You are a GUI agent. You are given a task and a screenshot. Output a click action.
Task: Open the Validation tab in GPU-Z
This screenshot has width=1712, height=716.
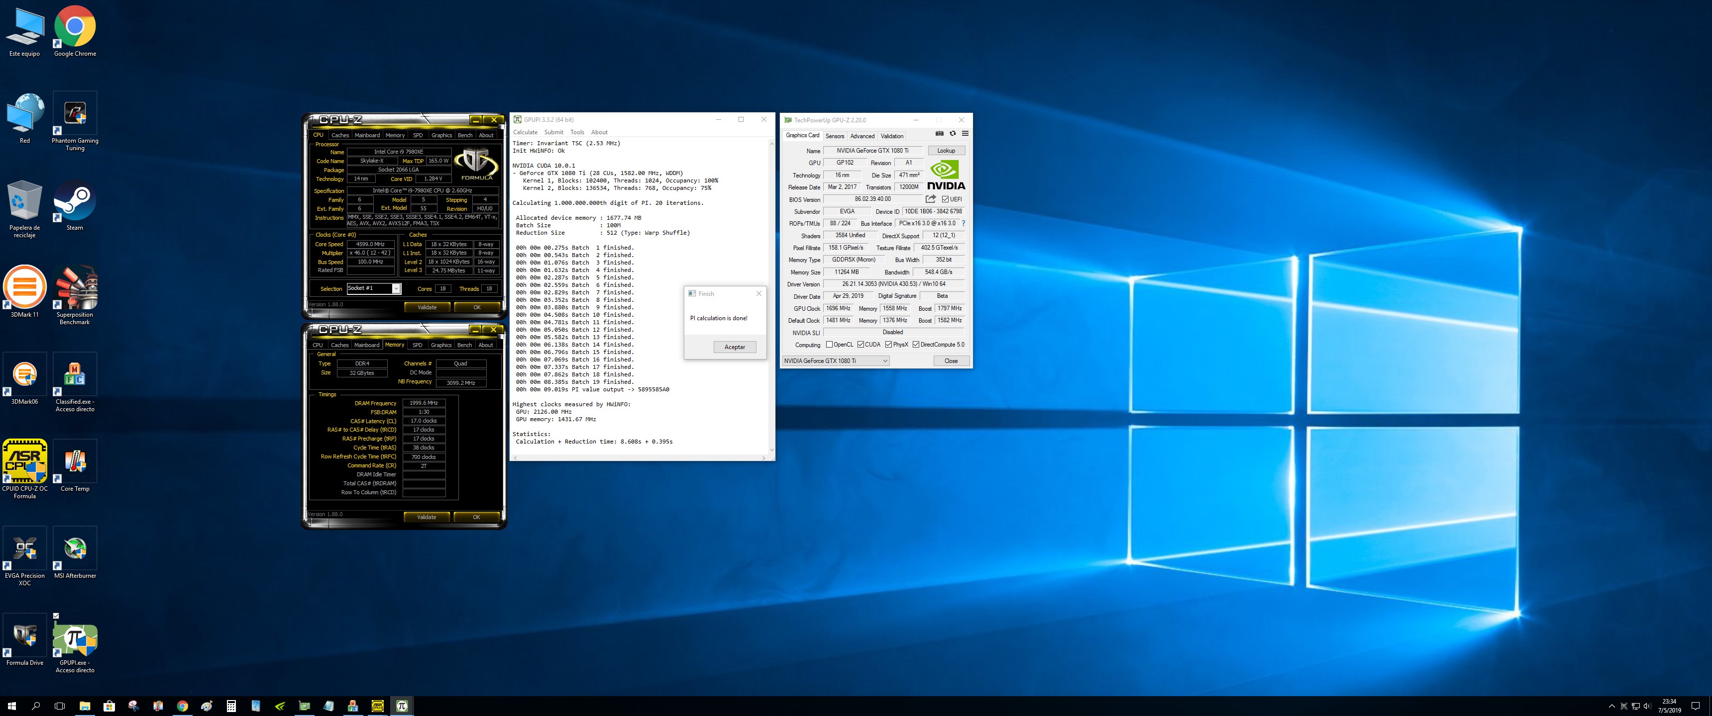892,136
